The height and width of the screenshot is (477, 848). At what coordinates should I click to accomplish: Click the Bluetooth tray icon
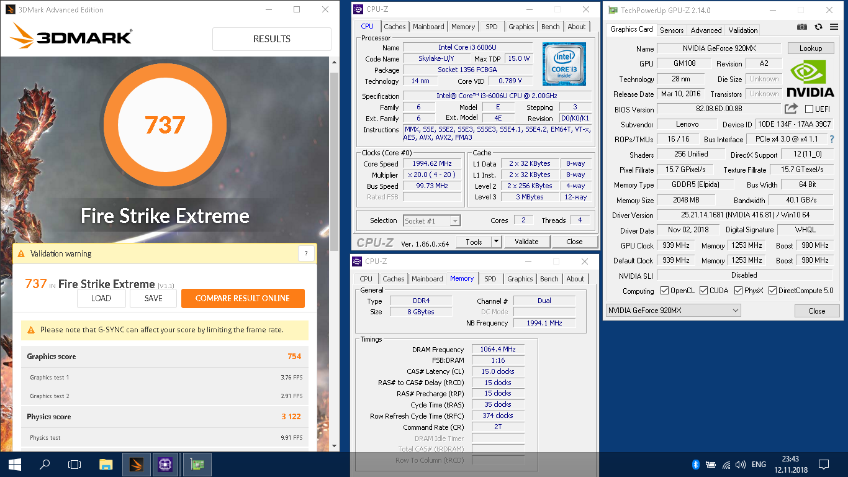click(x=696, y=465)
